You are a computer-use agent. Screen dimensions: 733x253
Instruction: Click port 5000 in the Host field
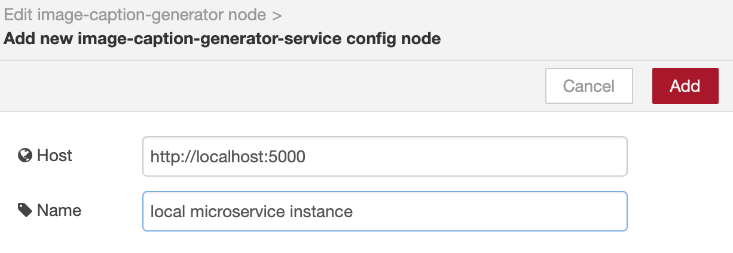[x=289, y=157]
